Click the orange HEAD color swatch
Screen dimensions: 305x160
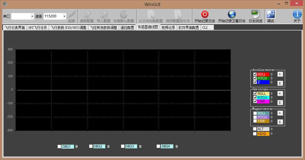pos(263,134)
